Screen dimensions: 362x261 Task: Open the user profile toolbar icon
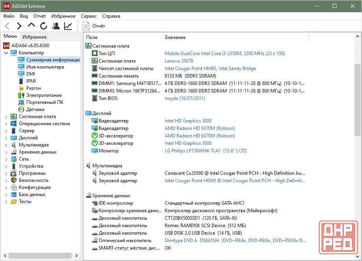(x=56, y=26)
